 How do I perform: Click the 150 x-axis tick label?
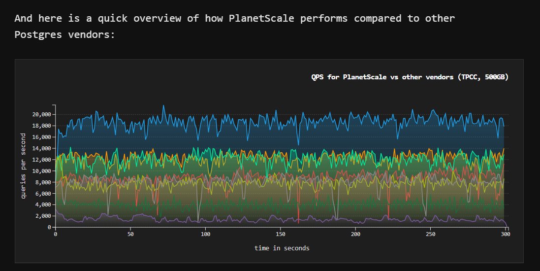(x=280, y=234)
